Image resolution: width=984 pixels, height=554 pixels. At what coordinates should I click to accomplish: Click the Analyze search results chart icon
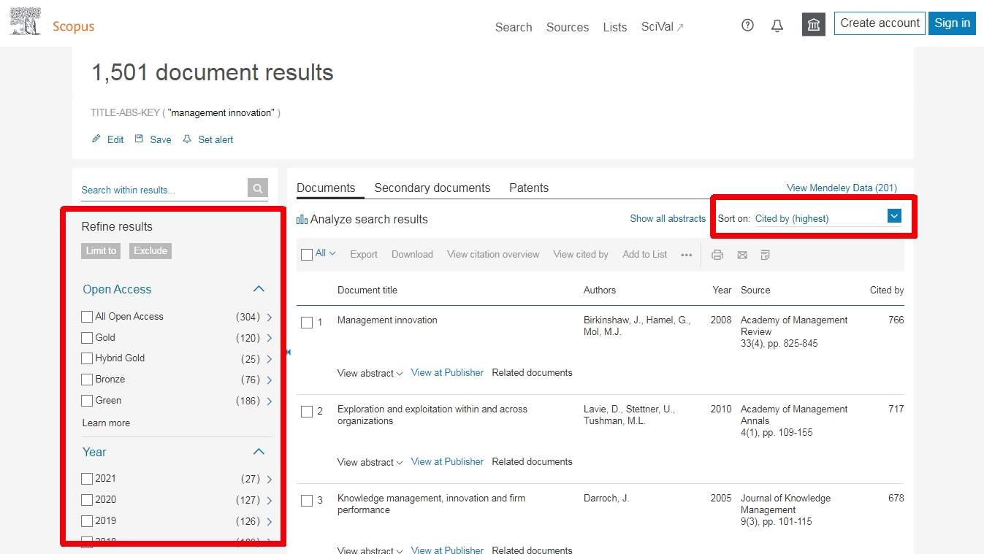(x=302, y=219)
